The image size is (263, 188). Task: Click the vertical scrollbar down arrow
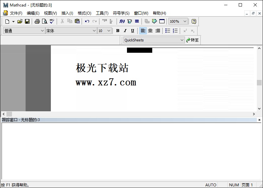[x=259, y=109]
